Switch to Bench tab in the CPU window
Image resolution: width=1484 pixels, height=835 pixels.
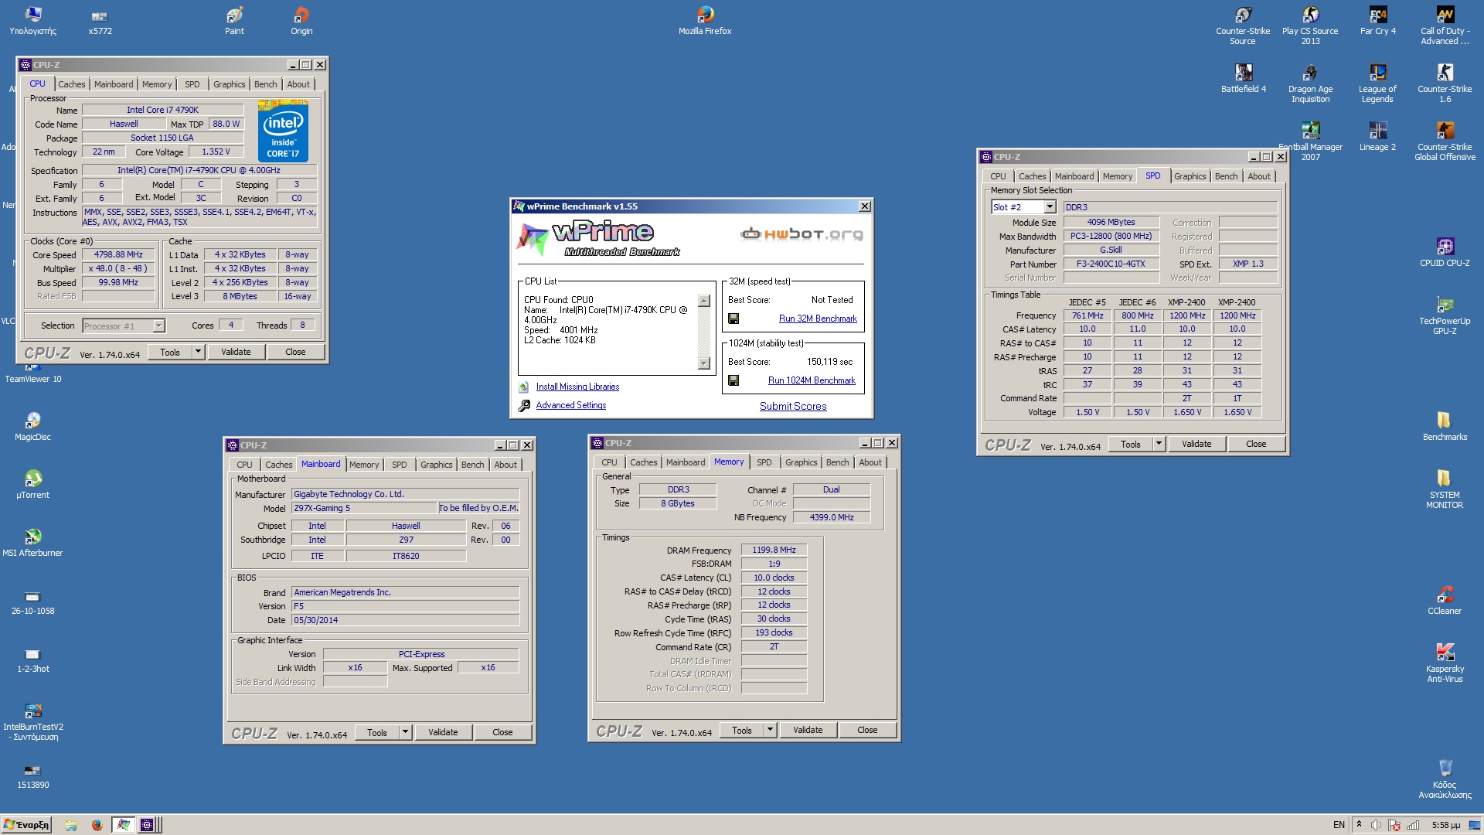[265, 84]
